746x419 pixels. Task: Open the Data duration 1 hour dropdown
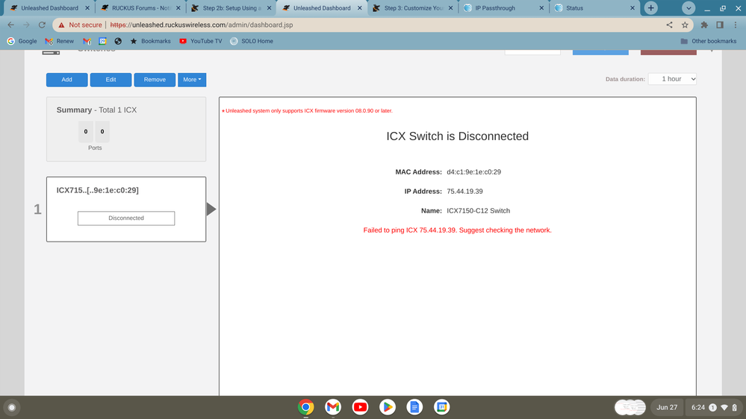[672, 79]
